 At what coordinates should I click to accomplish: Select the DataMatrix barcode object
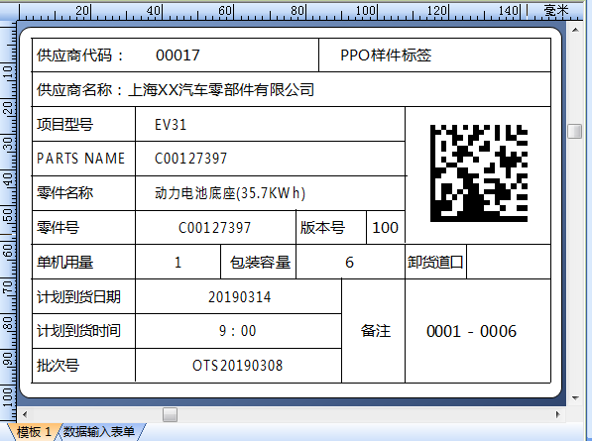pos(479,173)
